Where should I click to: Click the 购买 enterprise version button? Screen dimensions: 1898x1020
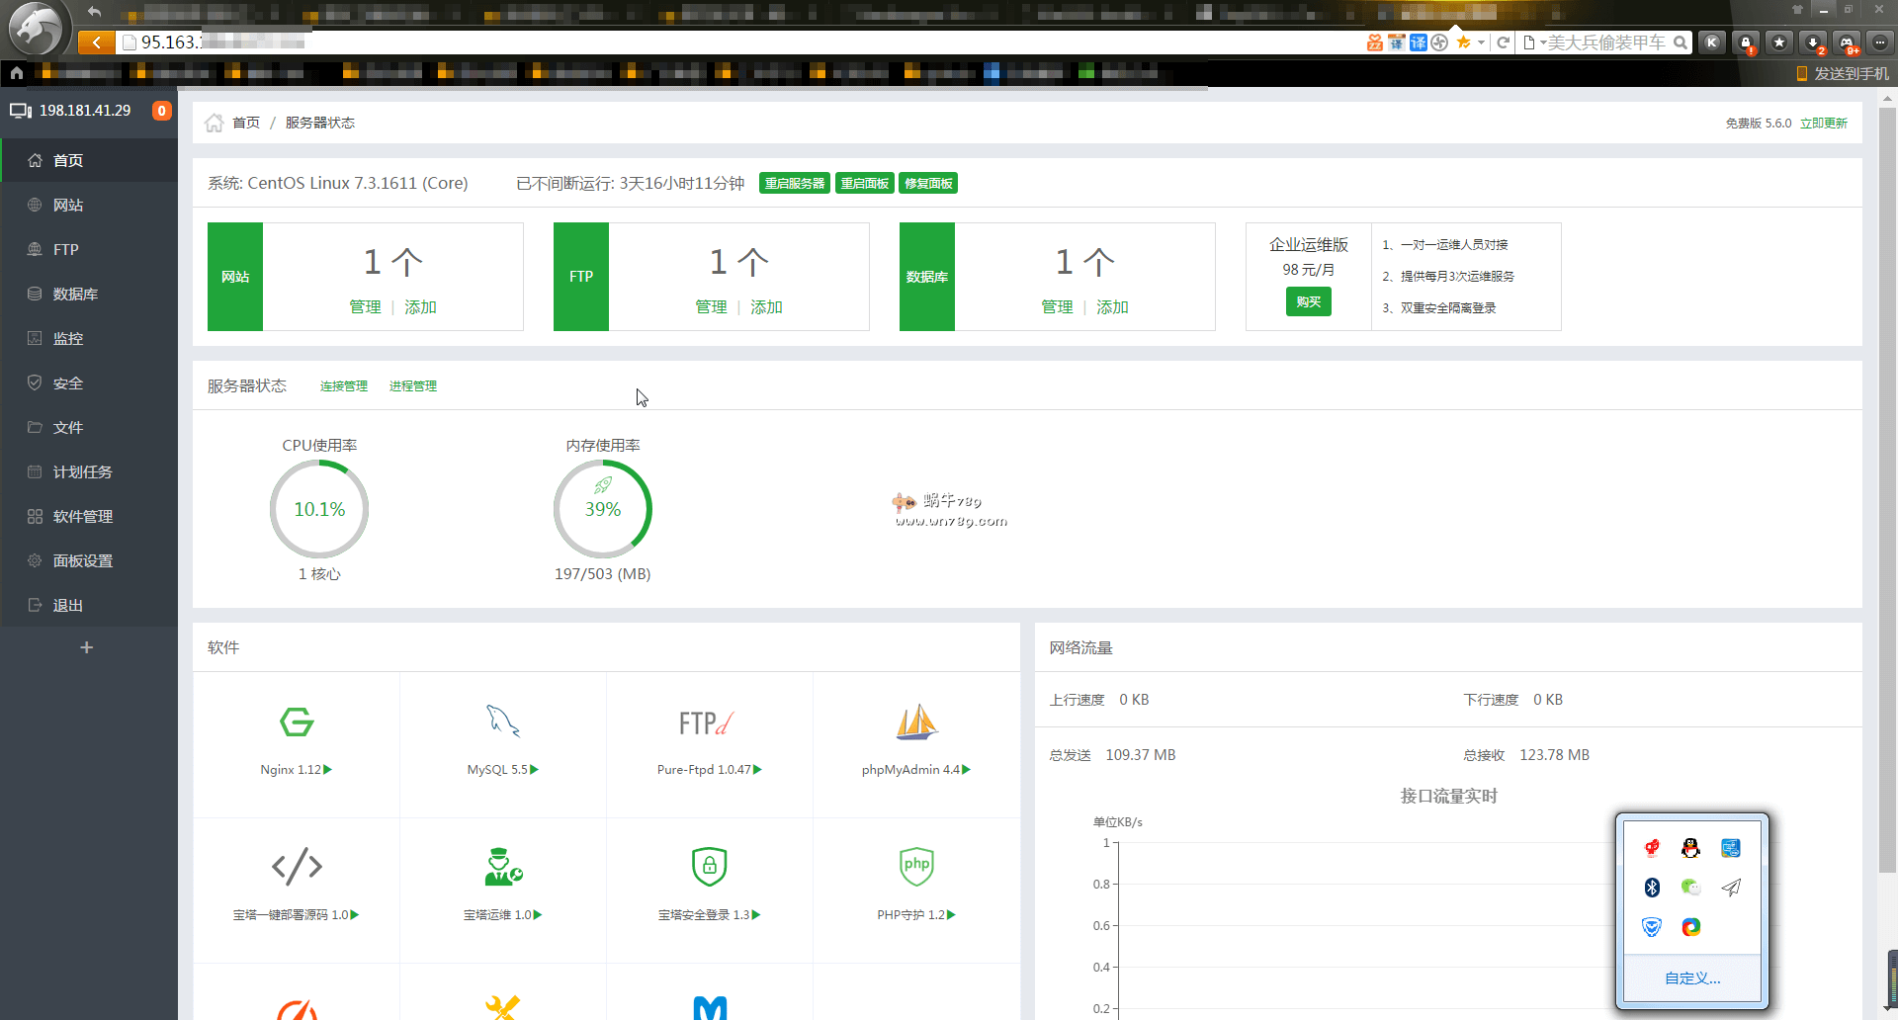1308,301
